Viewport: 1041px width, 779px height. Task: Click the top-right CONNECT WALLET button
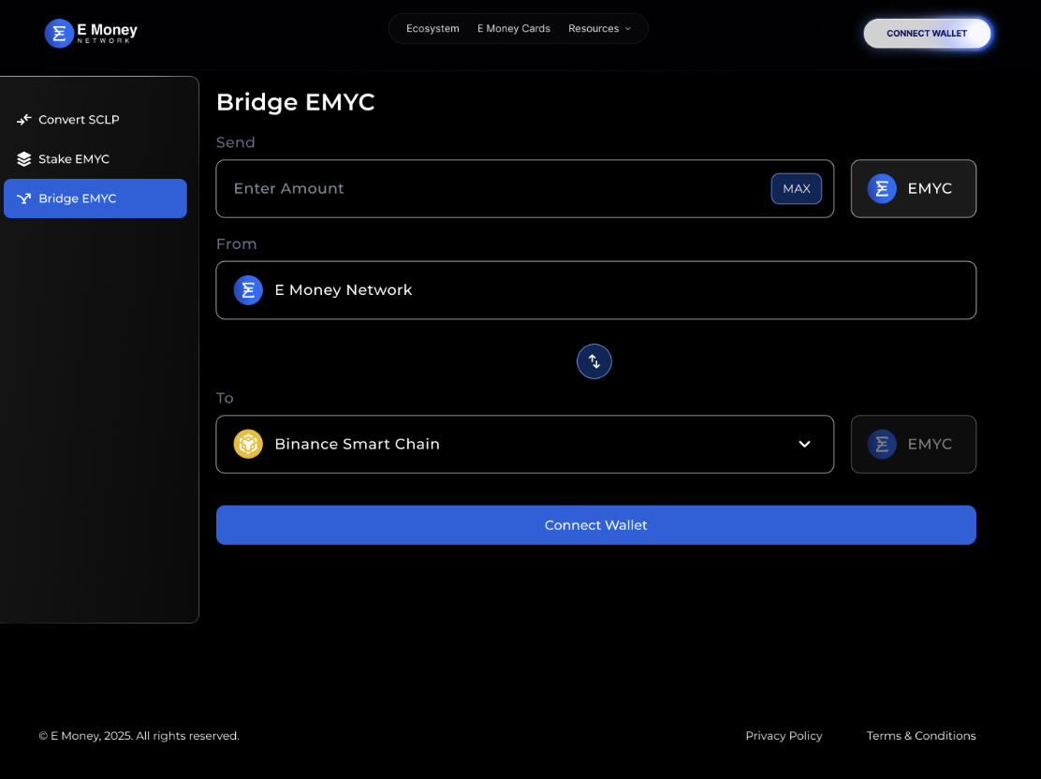[x=926, y=34]
